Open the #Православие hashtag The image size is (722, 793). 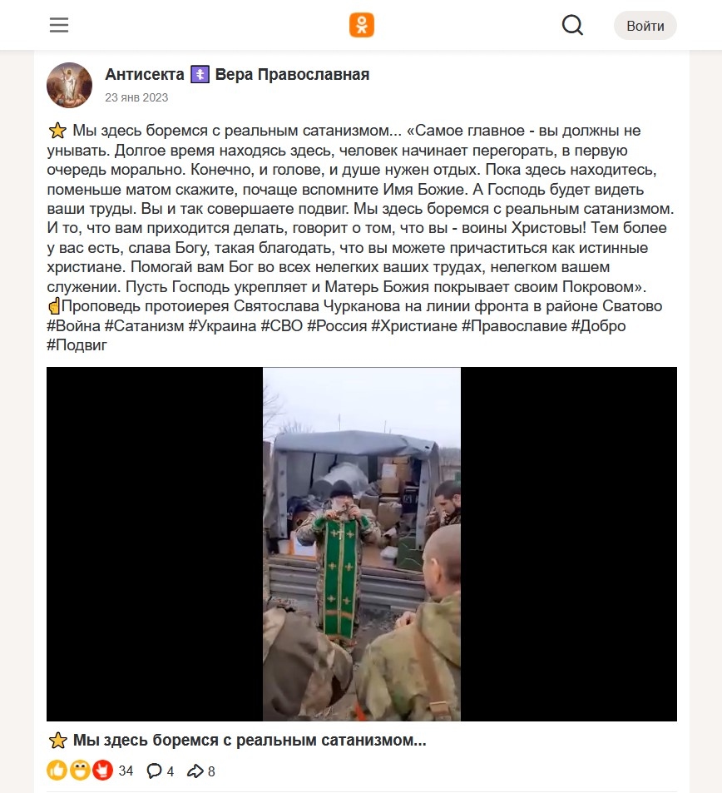(514, 325)
